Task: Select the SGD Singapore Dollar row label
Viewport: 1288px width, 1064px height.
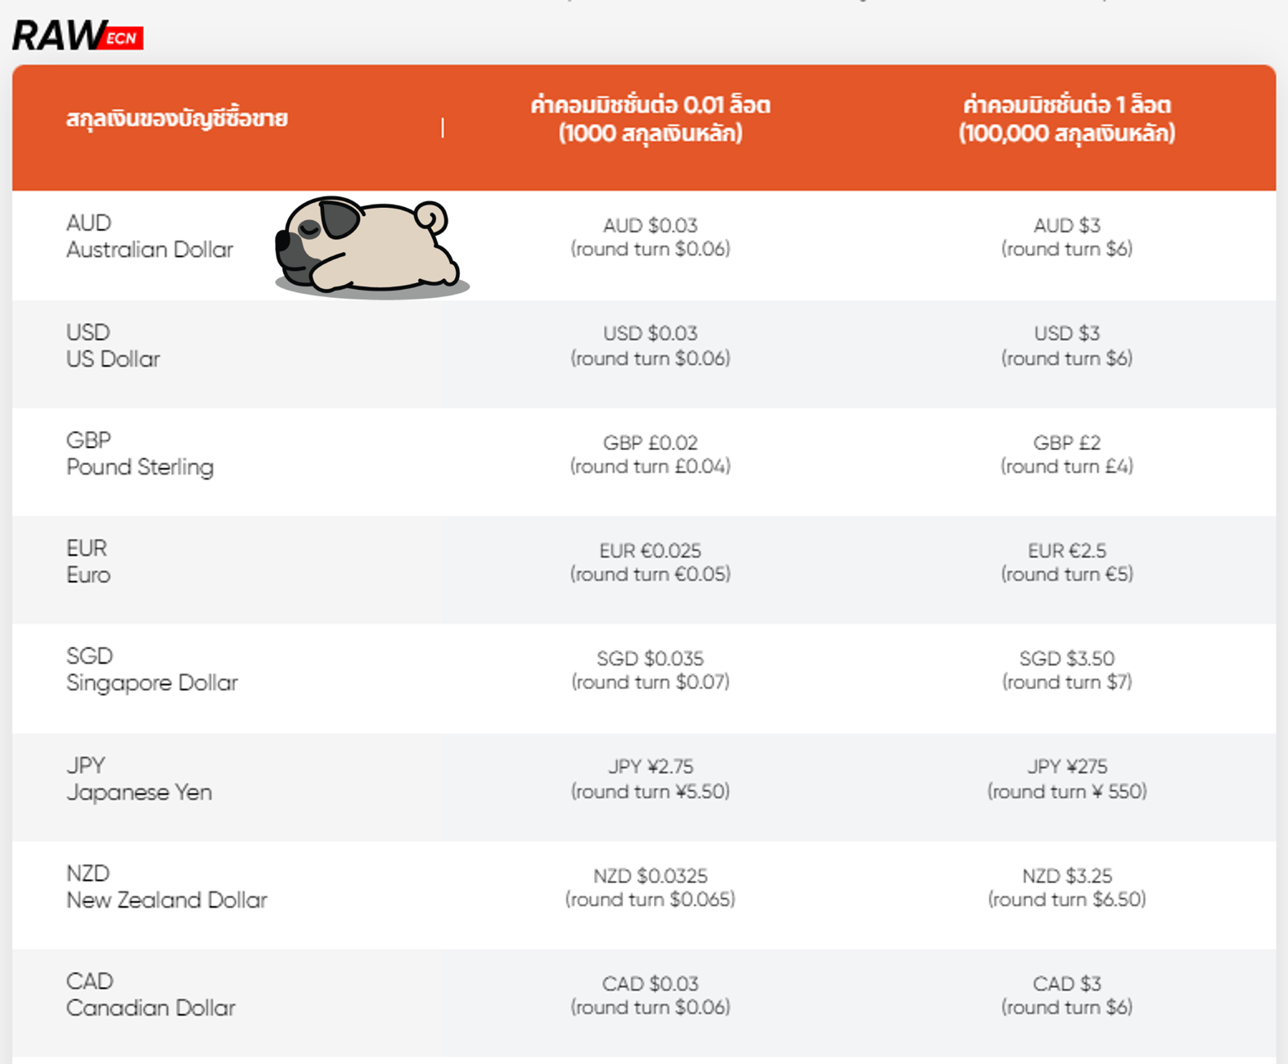Action: (x=151, y=670)
